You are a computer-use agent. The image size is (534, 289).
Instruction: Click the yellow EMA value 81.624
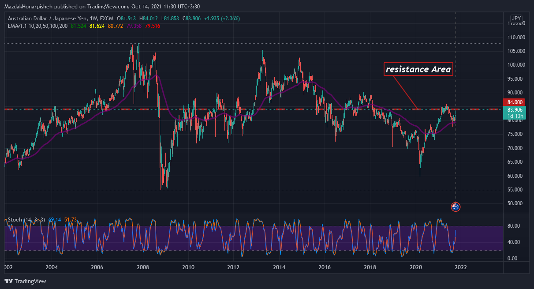point(97,26)
